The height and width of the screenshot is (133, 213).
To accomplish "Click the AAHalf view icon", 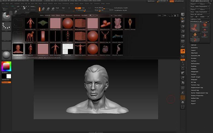I will (x=183, y=36).
